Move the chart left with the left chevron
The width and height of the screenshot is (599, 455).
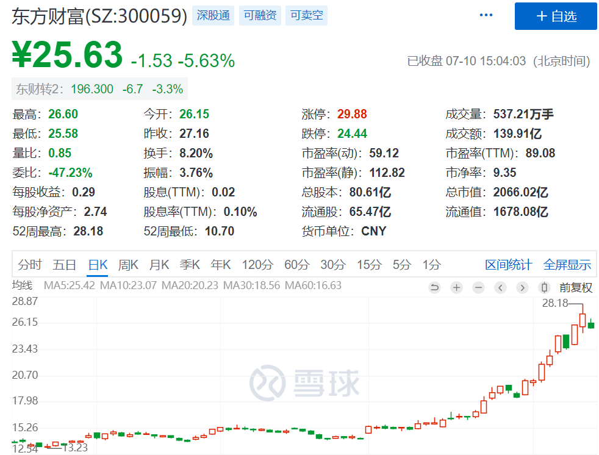point(500,287)
